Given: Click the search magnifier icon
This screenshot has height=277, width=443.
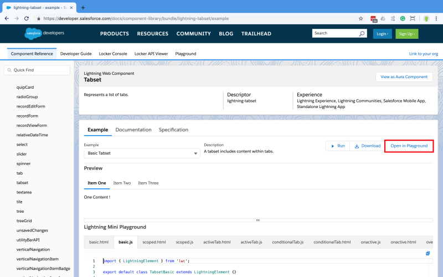Looking at the screenshot, I should pyautogui.click(x=362, y=33).
